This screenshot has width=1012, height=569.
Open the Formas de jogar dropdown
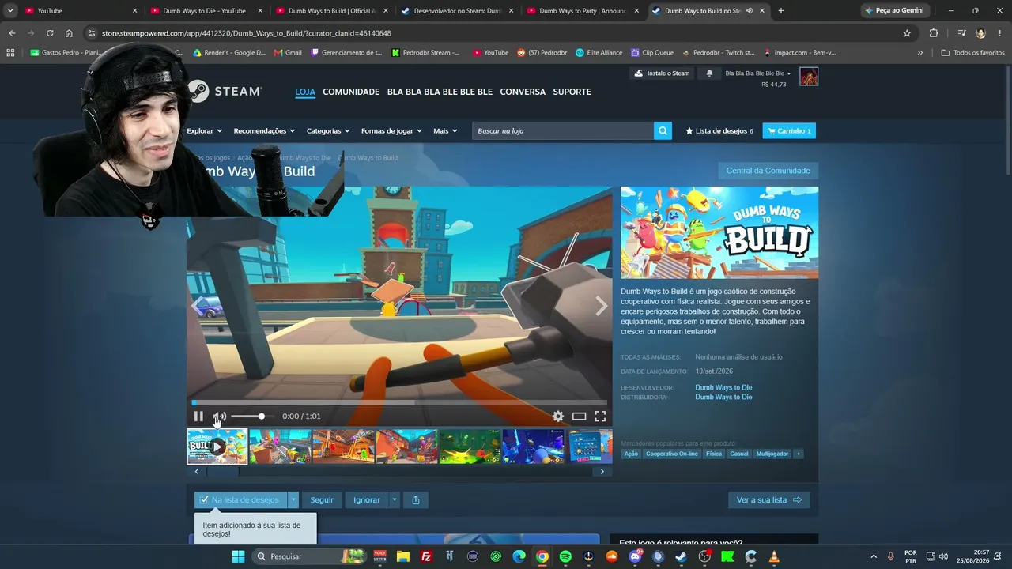pos(391,131)
